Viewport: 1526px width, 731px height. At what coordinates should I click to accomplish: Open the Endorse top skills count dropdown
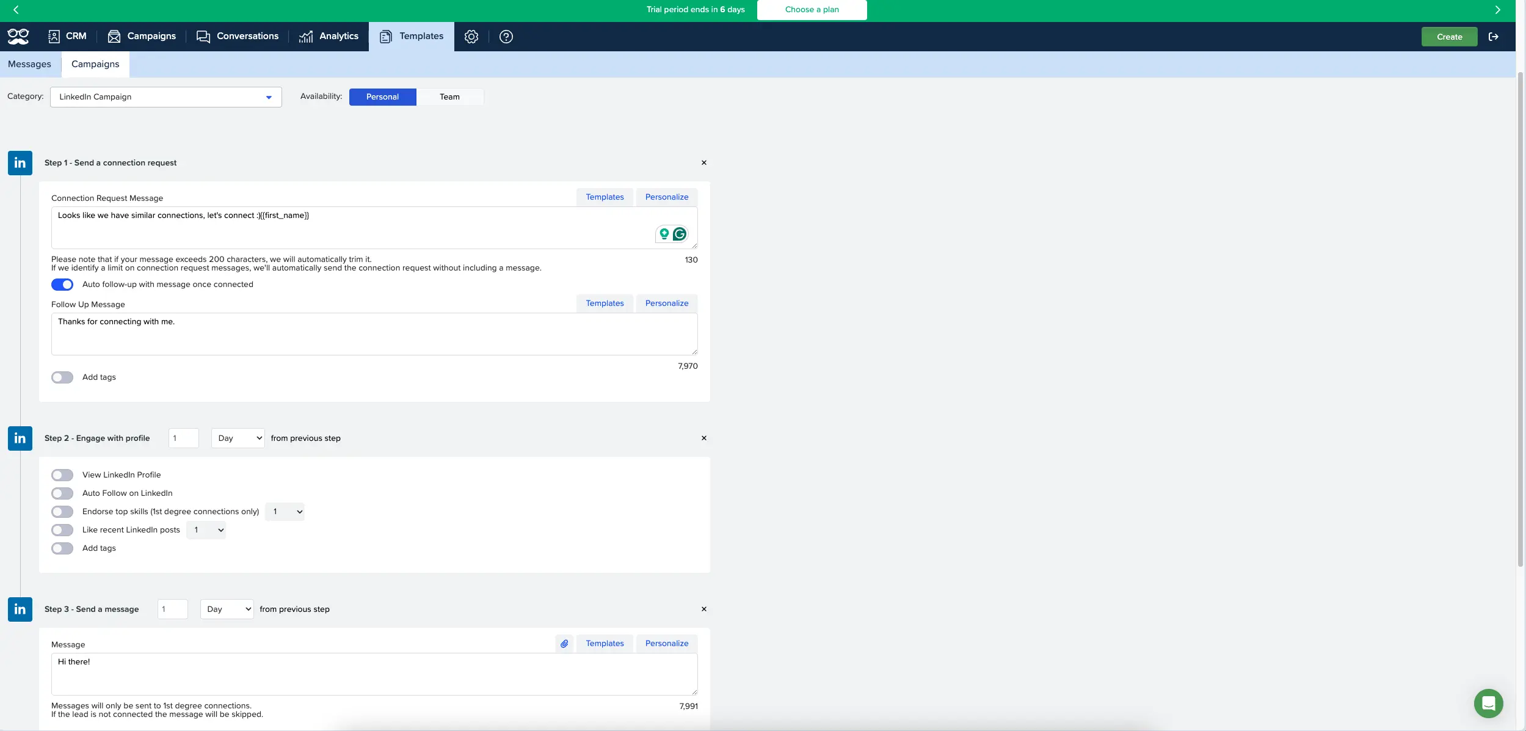click(x=285, y=512)
